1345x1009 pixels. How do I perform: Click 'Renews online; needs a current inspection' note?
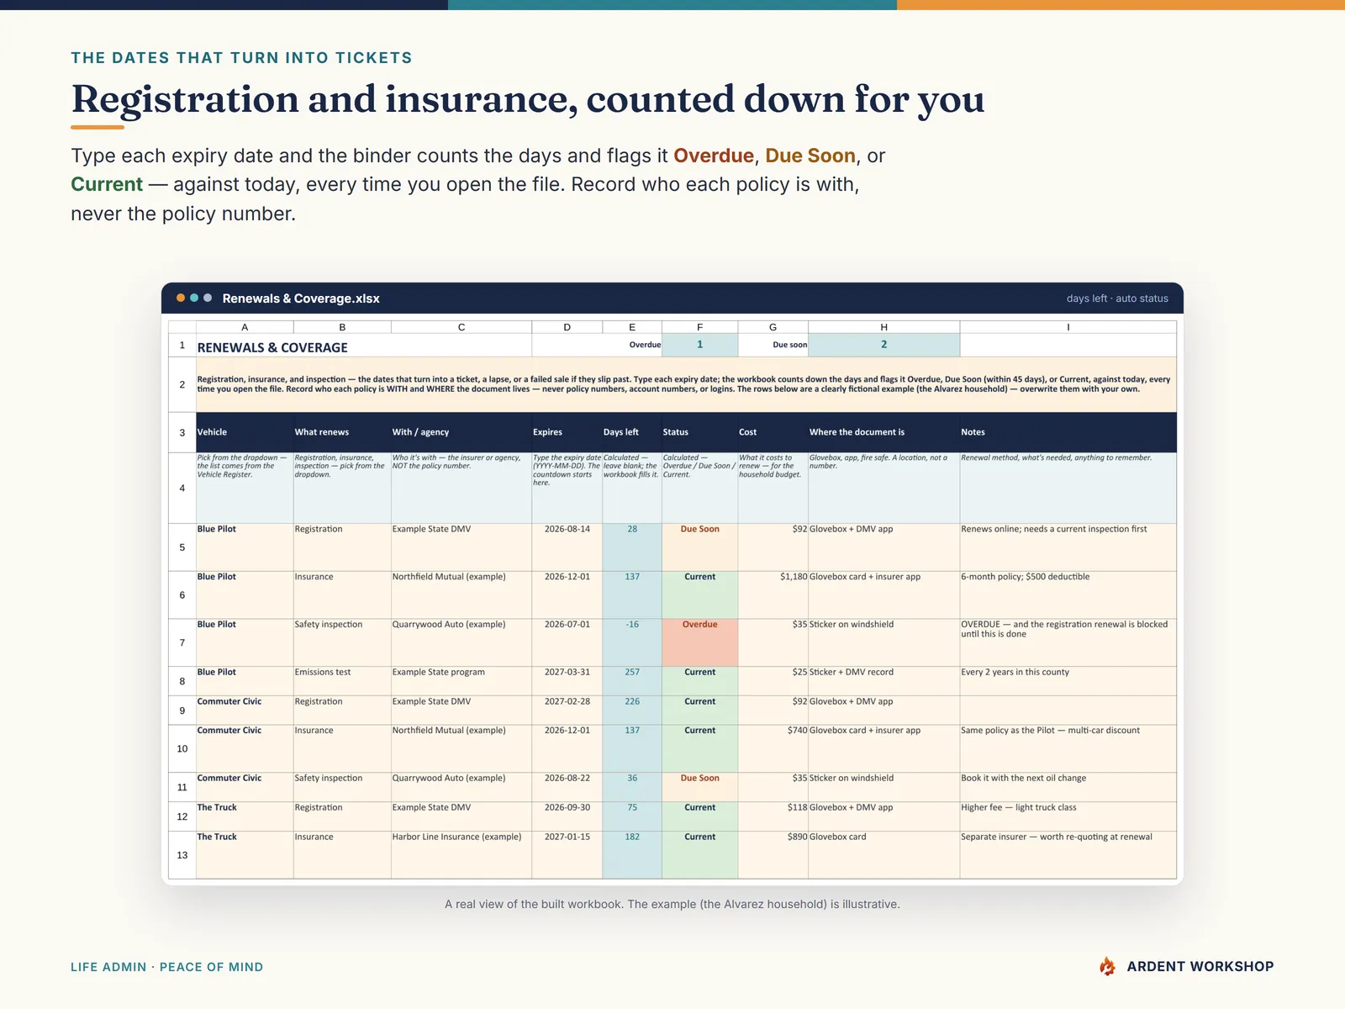1068,547
